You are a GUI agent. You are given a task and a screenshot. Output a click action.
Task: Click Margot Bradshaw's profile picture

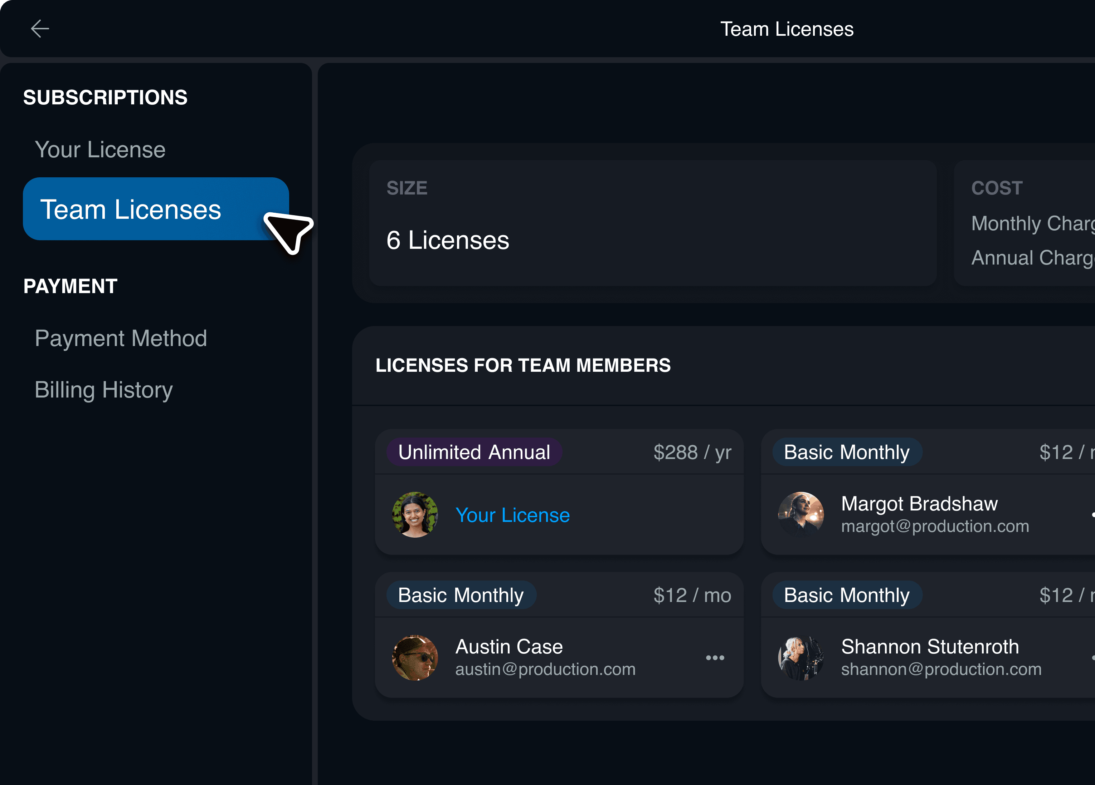[x=800, y=514]
